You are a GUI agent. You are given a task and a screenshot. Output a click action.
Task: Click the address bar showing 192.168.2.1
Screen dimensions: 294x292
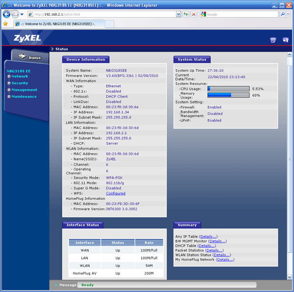tap(102, 14)
